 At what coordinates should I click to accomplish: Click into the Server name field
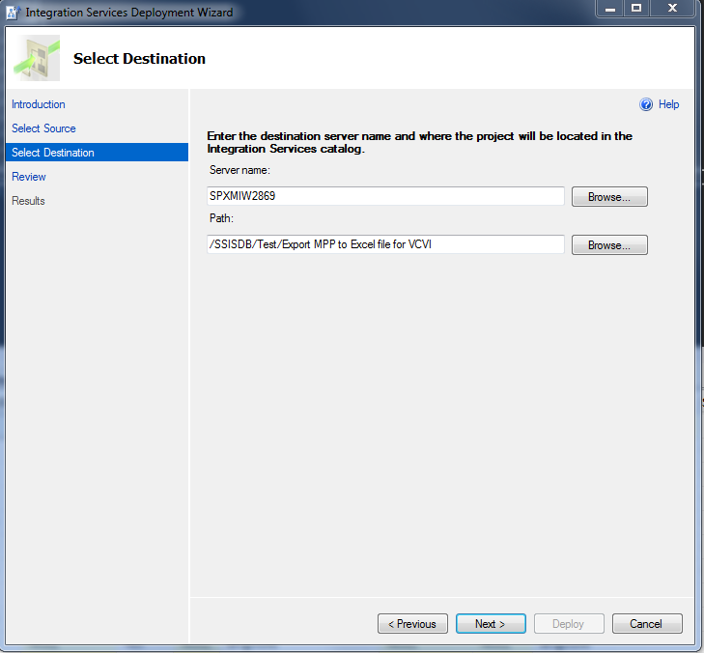[x=385, y=196]
